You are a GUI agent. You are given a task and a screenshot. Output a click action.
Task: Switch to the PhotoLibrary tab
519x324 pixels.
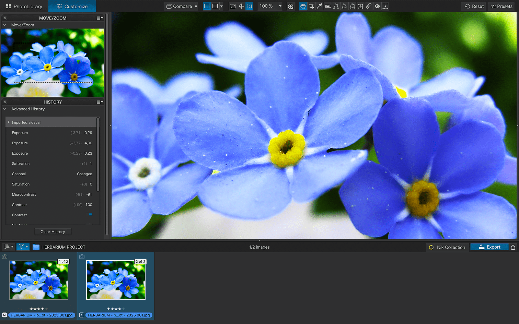click(24, 6)
